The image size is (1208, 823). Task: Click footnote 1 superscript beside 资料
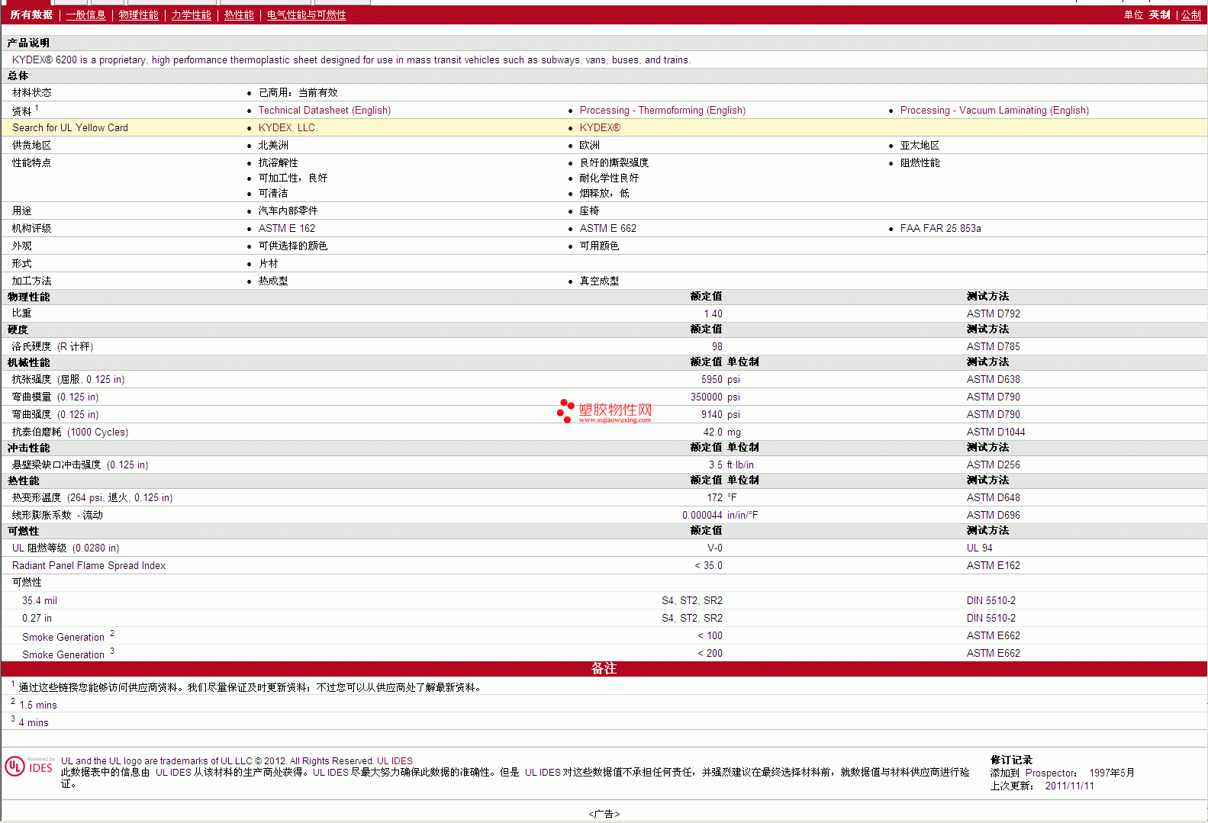pos(37,108)
